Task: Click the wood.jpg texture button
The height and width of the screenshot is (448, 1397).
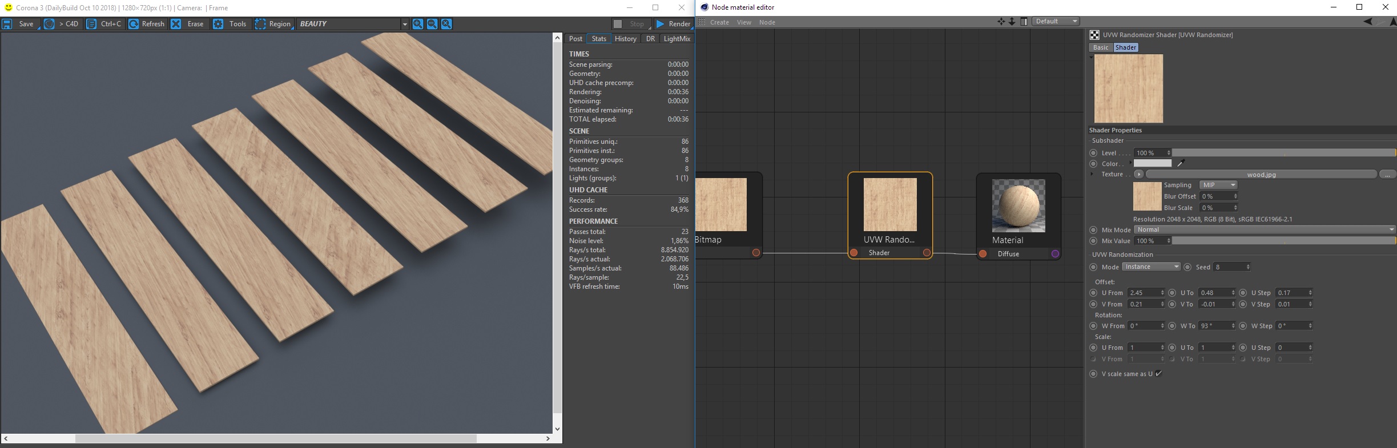Action: click(x=1261, y=175)
